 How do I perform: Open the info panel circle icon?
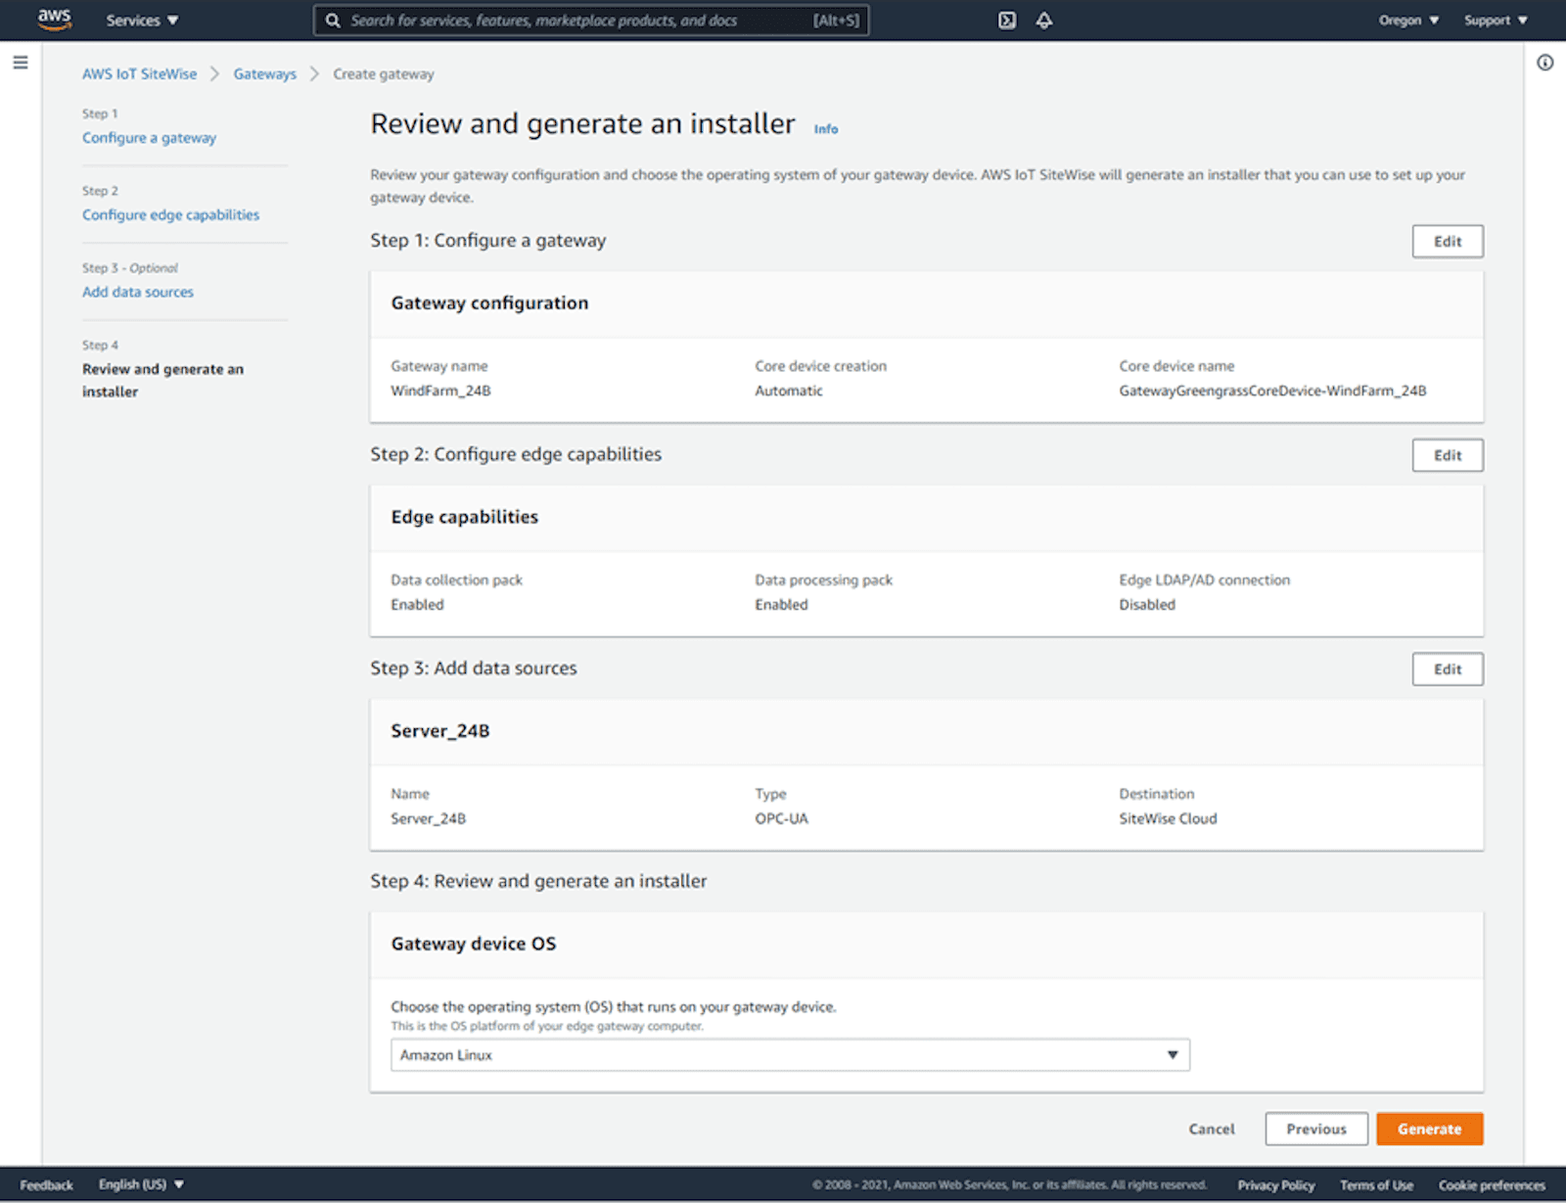1544,64
